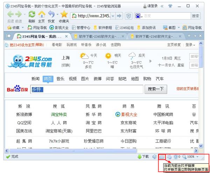Expand the tab list dropdown arrow
This screenshot has height=173, width=210.
coord(195,36)
